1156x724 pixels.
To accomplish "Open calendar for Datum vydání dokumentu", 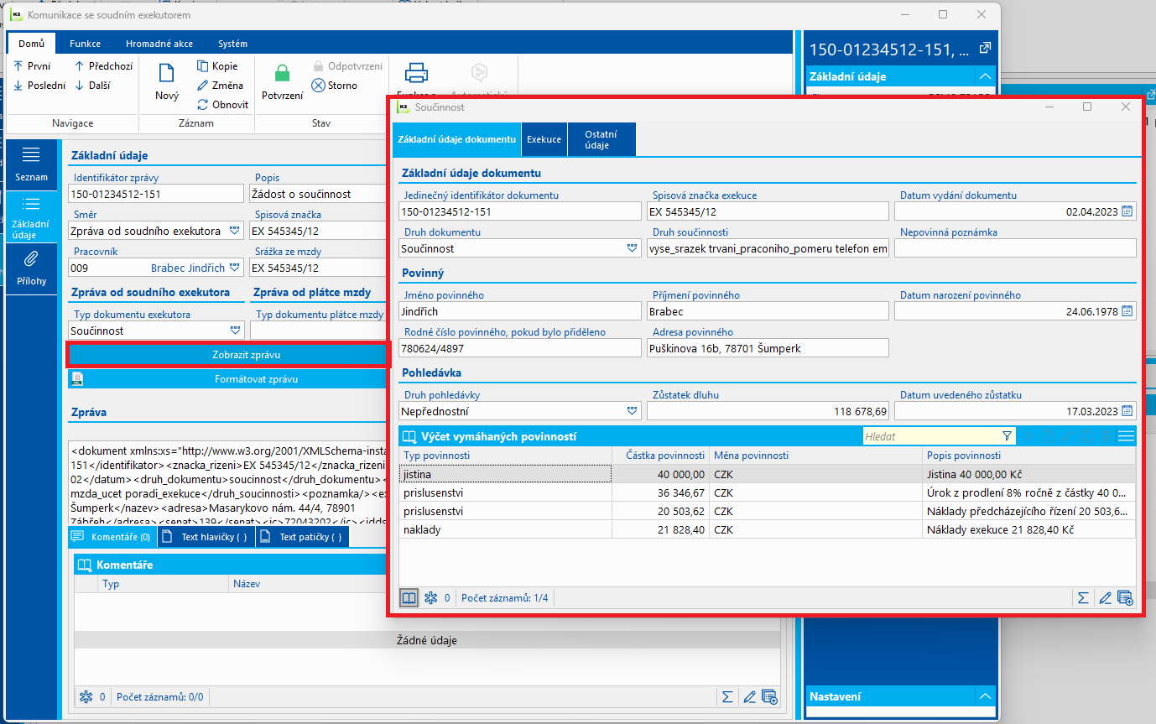I will [1127, 211].
